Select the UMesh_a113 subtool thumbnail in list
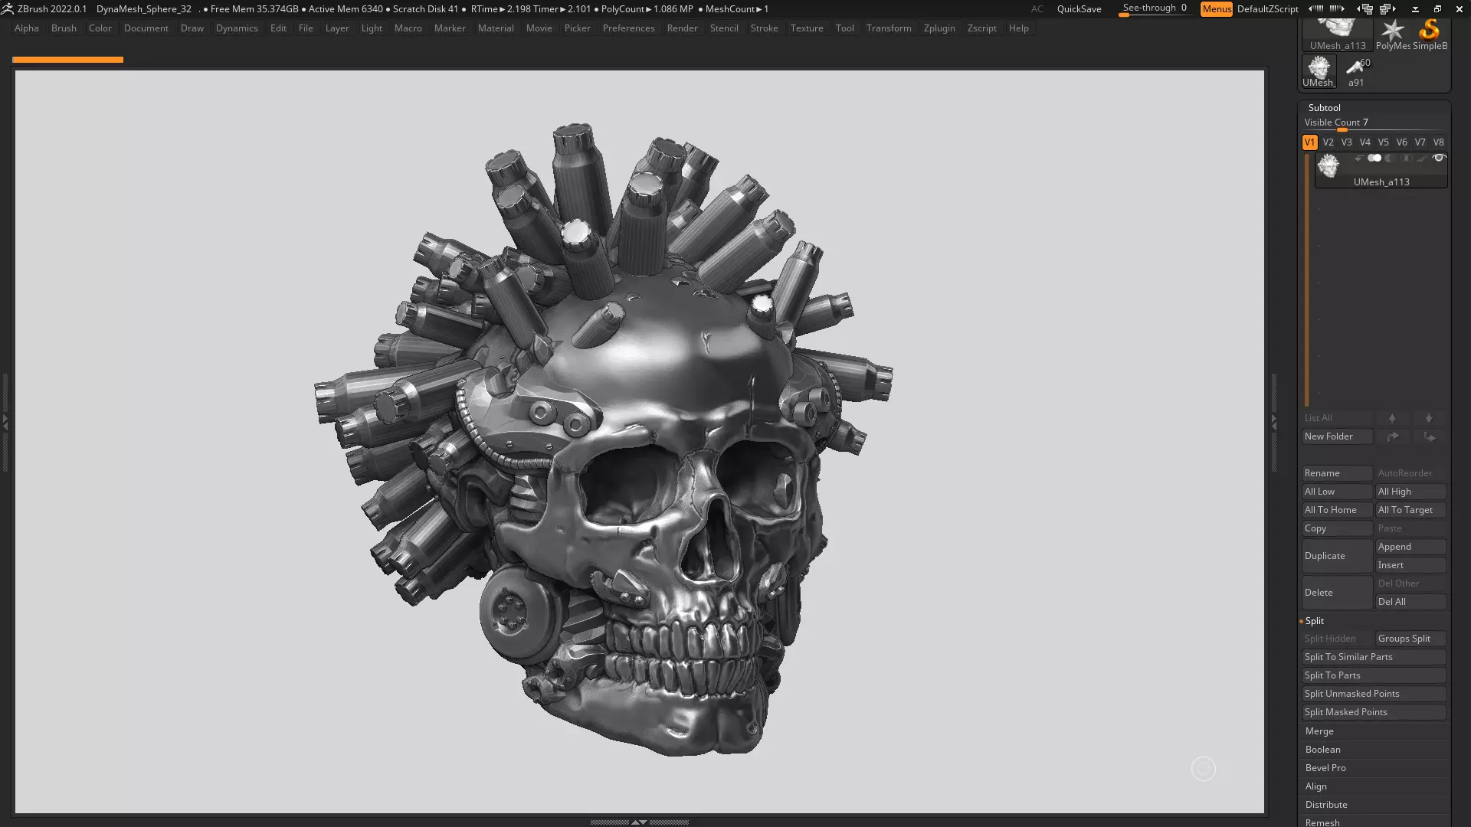The width and height of the screenshot is (1471, 827). [x=1328, y=166]
